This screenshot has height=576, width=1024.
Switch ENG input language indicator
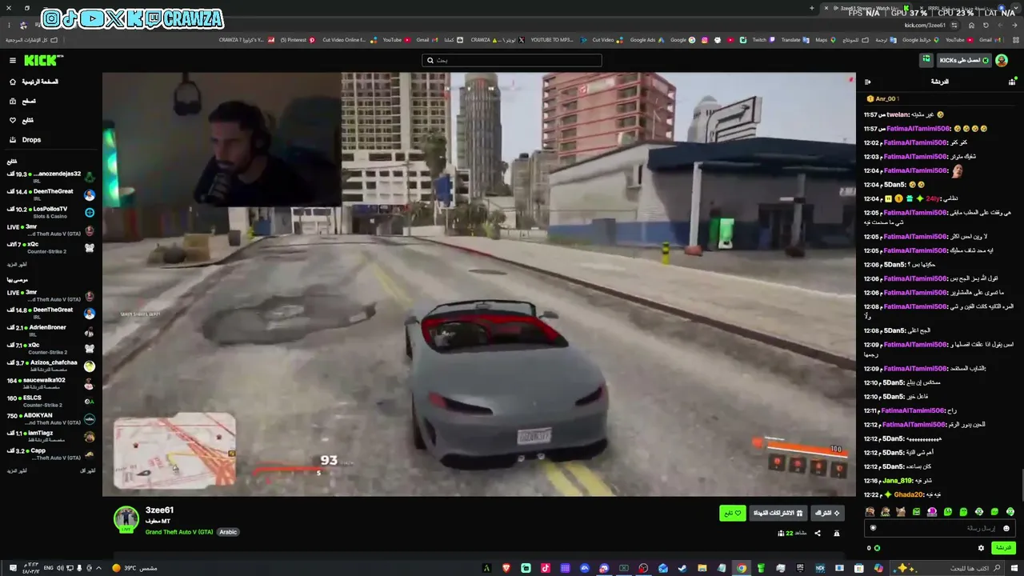(x=49, y=568)
